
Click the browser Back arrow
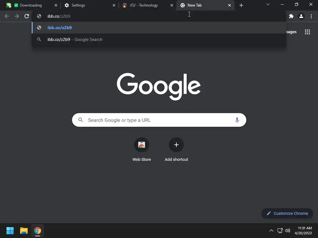click(x=7, y=16)
